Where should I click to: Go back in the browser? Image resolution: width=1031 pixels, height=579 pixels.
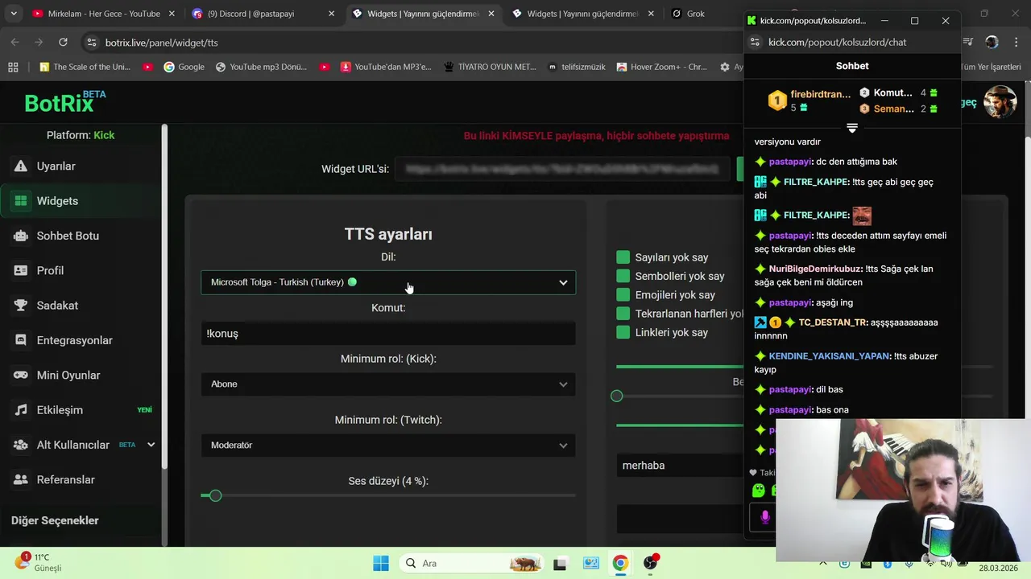14,42
